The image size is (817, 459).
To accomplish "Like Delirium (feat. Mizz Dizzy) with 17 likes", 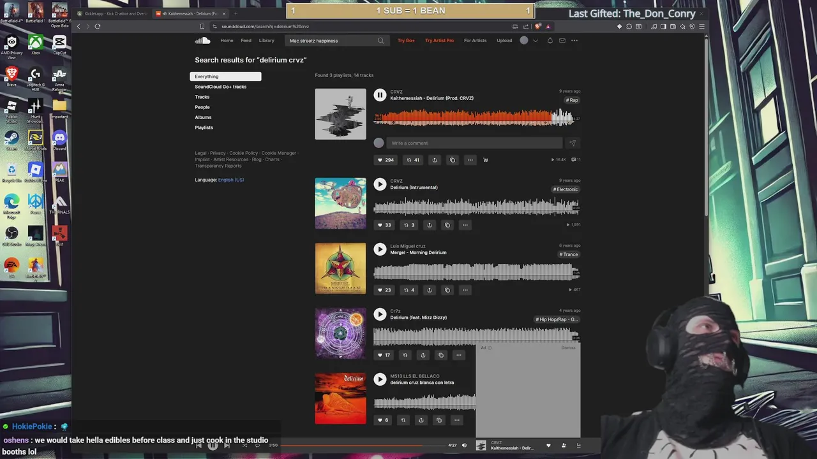I will click(384, 355).
